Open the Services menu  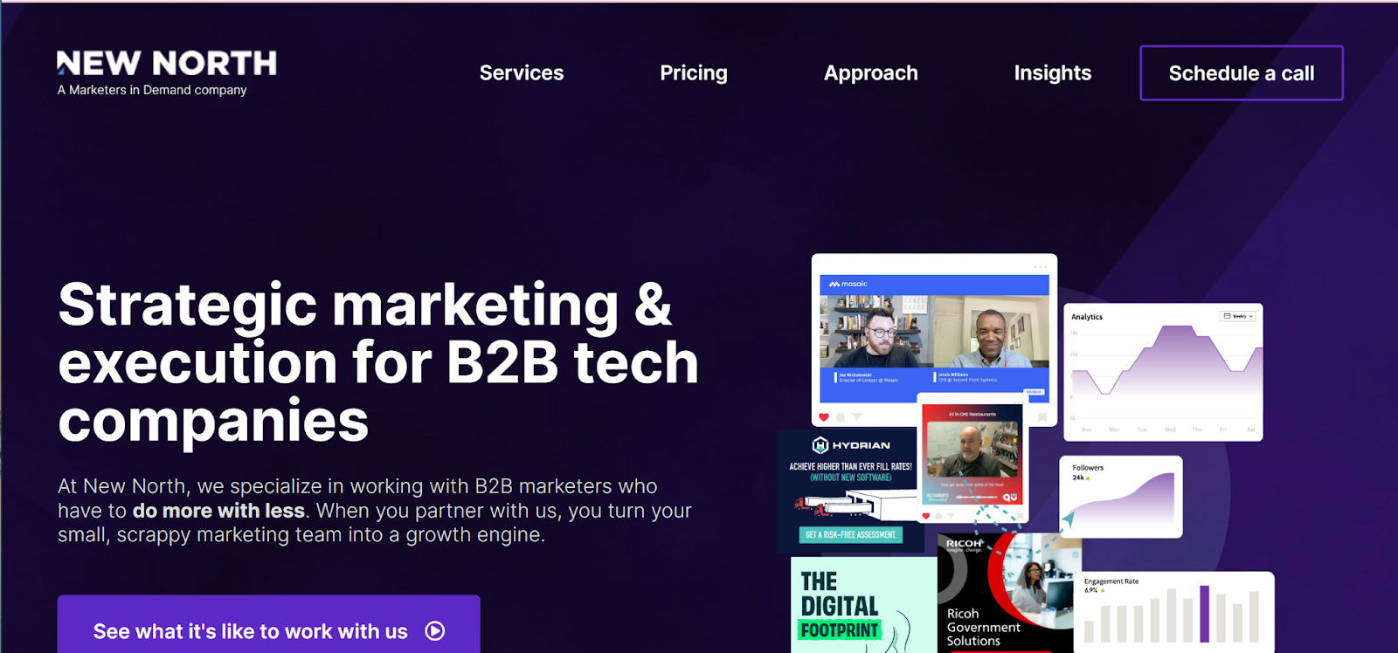coord(522,73)
